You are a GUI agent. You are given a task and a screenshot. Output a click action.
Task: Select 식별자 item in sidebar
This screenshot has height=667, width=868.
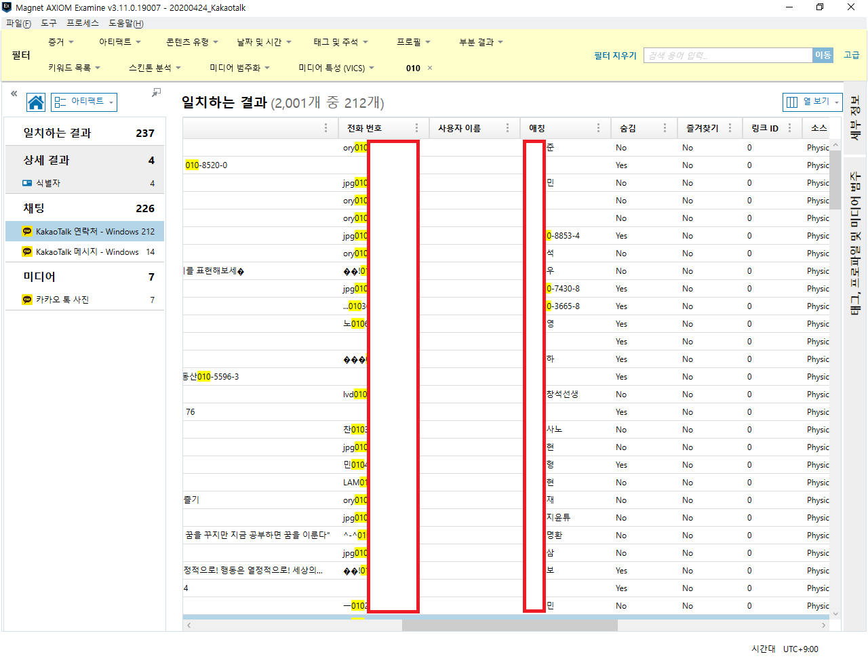pos(85,183)
